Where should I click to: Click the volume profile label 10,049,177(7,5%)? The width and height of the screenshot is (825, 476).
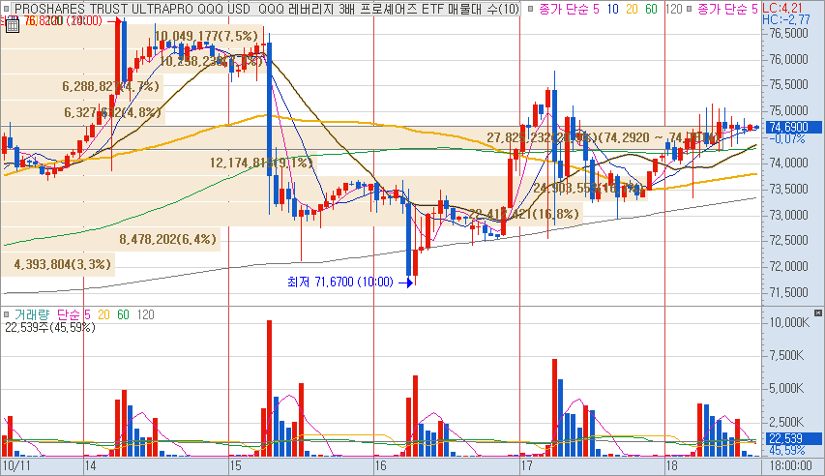(x=206, y=36)
